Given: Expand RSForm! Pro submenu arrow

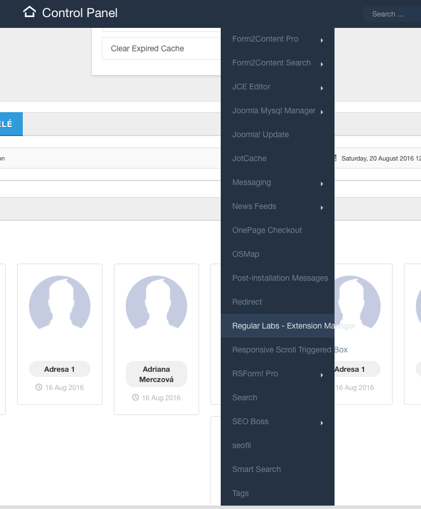Looking at the screenshot, I should [x=322, y=375].
